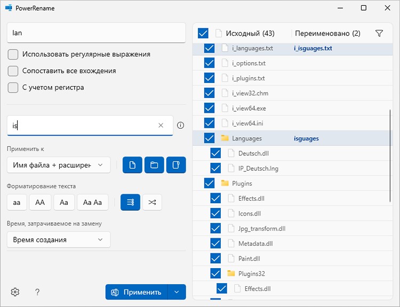The height and width of the screenshot is (307, 400).
Task: Select the i_plugins.txt row
Action: [x=292, y=78]
